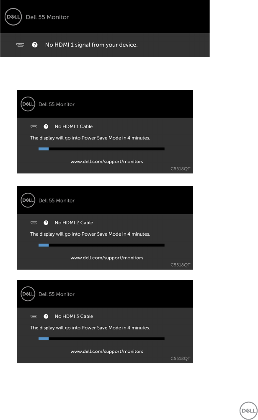The width and height of the screenshot is (258, 420).
Task: Click question mark icon beside No HDMI 2 Cable
Action: pyautogui.click(x=46, y=223)
